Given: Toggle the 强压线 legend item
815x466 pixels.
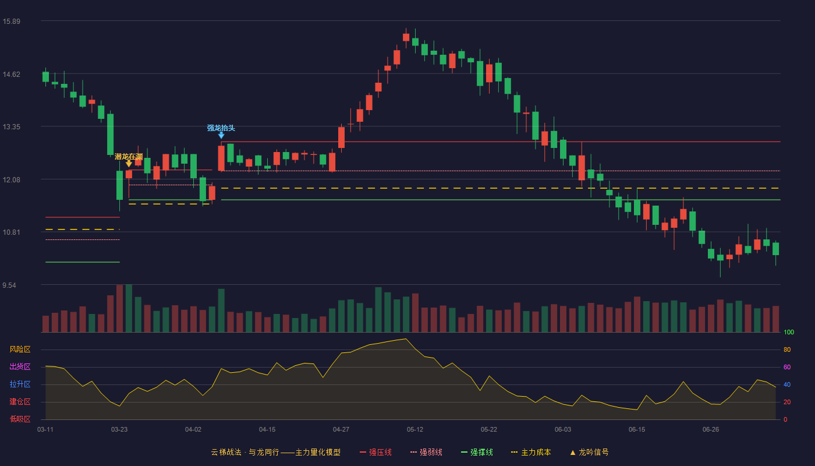Looking at the screenshot, I should click(x=375, y=452).
